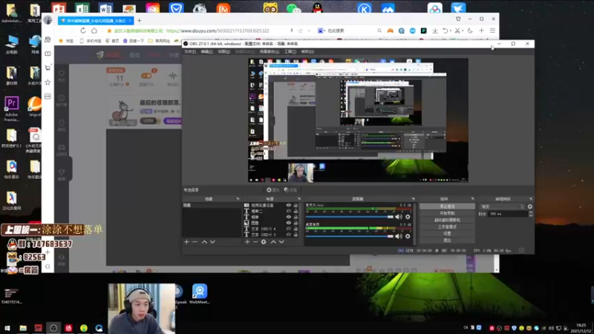
Task: Mute the first mixer audio channel speaker icon
Action: click(399, 217)
